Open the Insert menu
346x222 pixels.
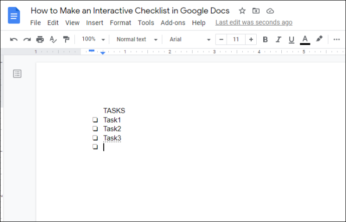click(x=95, y=22)
